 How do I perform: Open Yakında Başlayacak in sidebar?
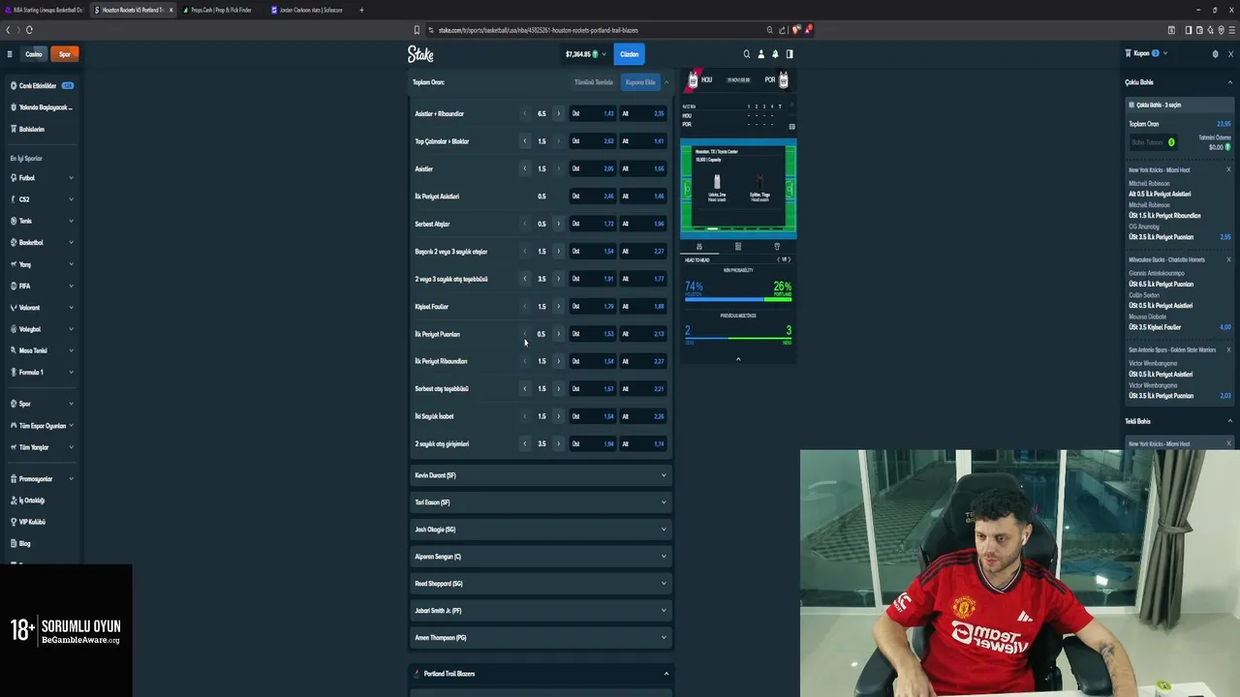43,107
